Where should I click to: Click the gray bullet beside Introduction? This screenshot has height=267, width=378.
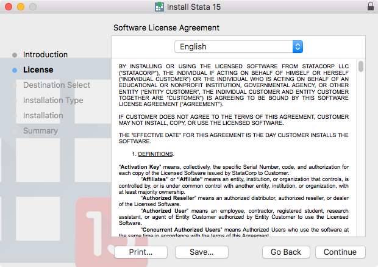(x=15, y=55)
